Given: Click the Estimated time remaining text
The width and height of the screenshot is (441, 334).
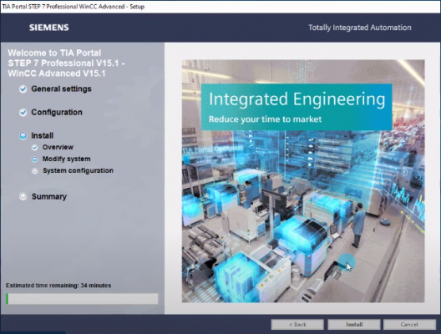Looking at the screenshot, I should pos(58,286).
